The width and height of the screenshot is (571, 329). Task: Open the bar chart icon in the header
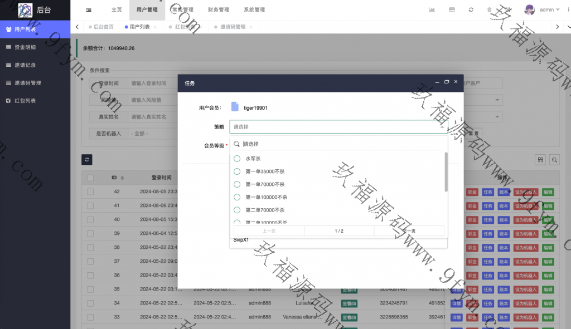(432, 10)
